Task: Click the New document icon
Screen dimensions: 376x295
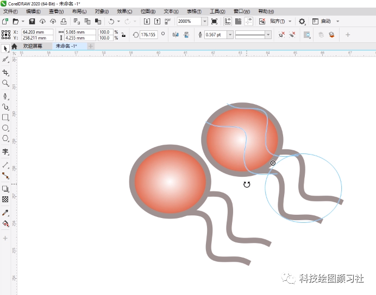Action: coord(5,21)
